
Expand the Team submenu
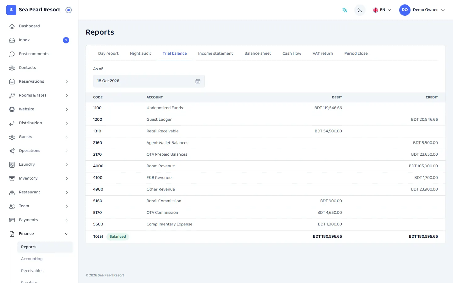click(67, 206)
